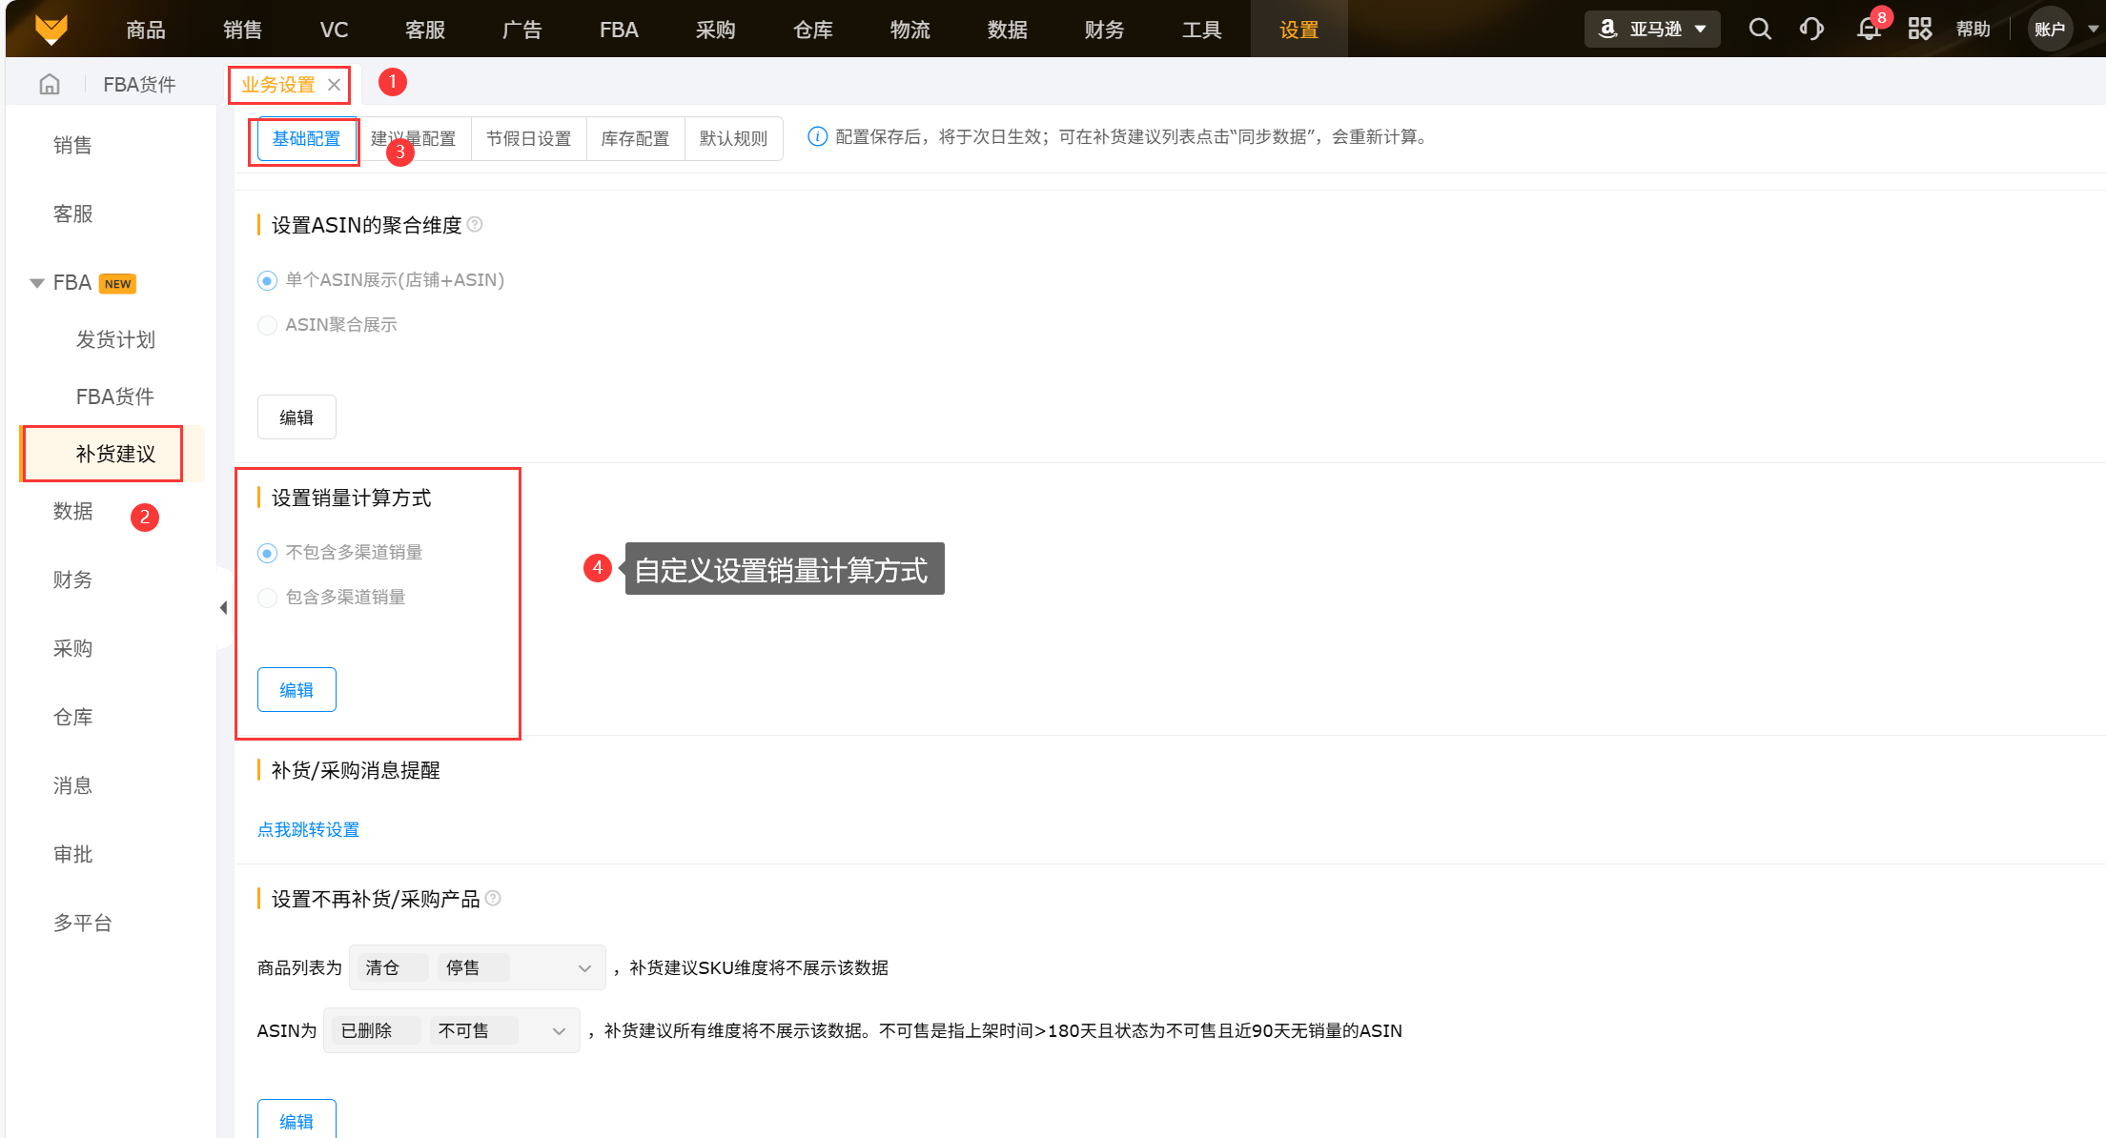The width and height of the screenshot is (2106, 1138).
Task: Open the notification bell with badge
Action: click(x=1869, y=30)
